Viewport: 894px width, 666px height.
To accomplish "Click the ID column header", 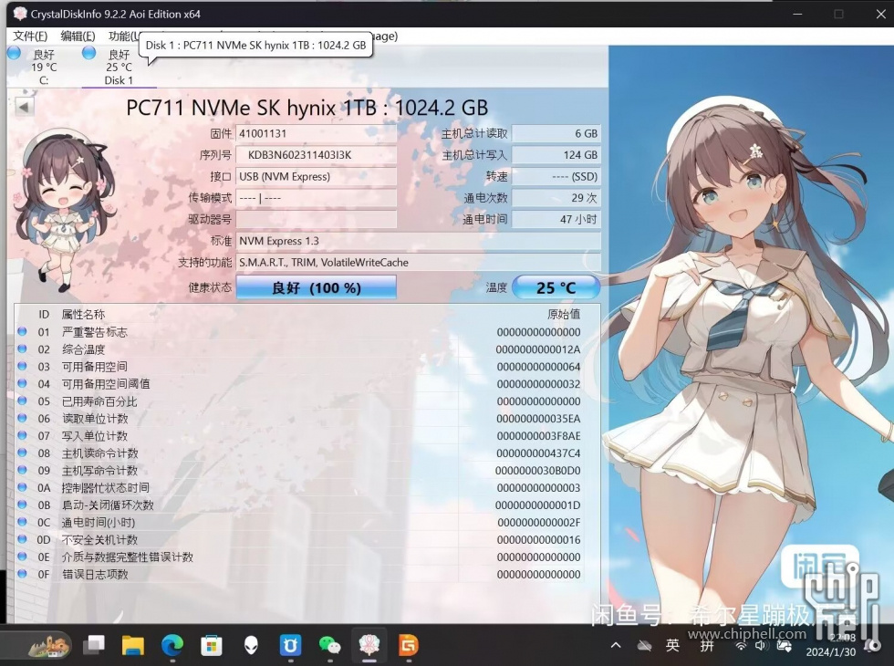I will point(44,314).
